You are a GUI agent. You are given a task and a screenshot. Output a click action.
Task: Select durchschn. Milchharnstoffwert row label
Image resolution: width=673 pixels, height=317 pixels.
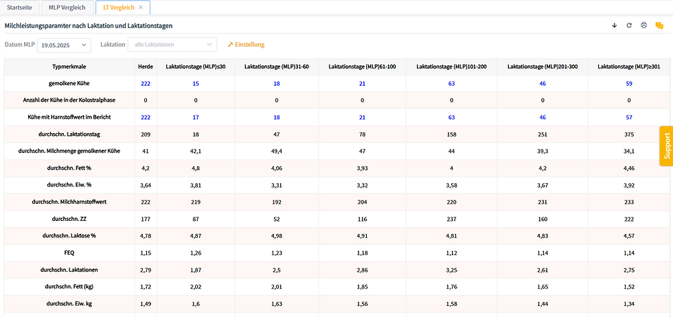pos(69,202)
